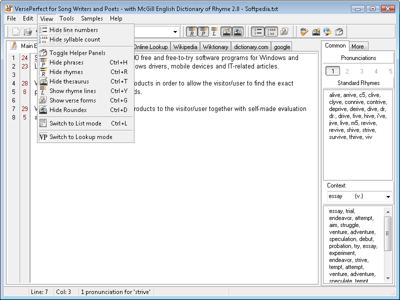Click the online lookup globe toolbar icon
The width and height of the screenshot is (400, 300).
point(327,31)
